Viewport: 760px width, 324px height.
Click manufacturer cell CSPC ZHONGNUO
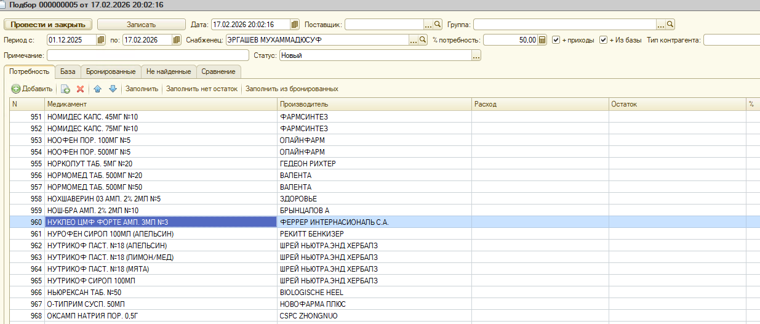375,316
